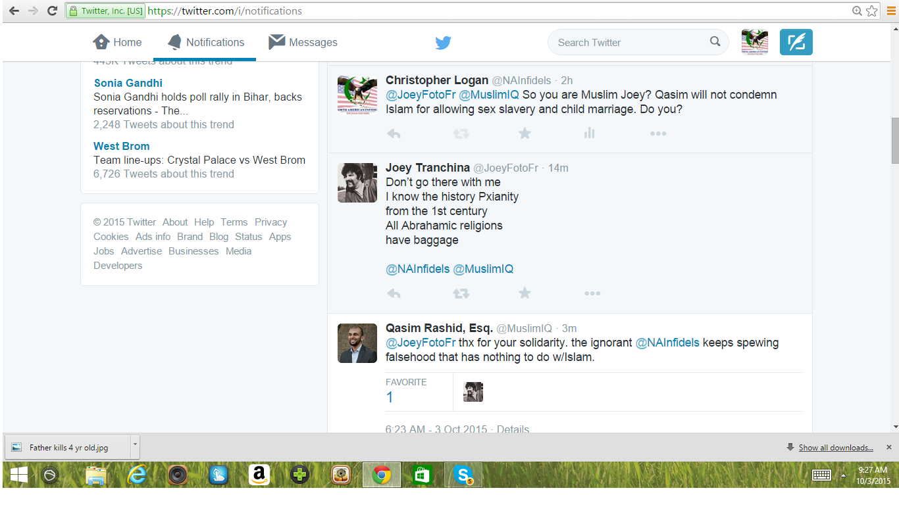Open downloaded file Father kills 4 yr old.jpg

coord(68,447)
